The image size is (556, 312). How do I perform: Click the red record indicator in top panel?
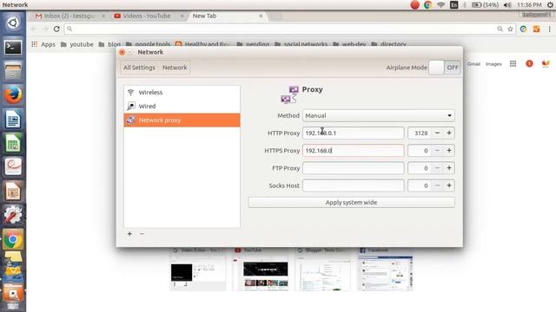414,5
